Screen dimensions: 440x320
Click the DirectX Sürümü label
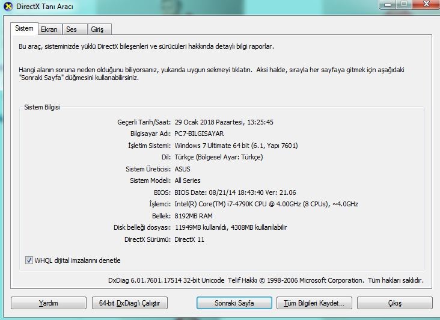pyautogui.click(x=147, y=239)
